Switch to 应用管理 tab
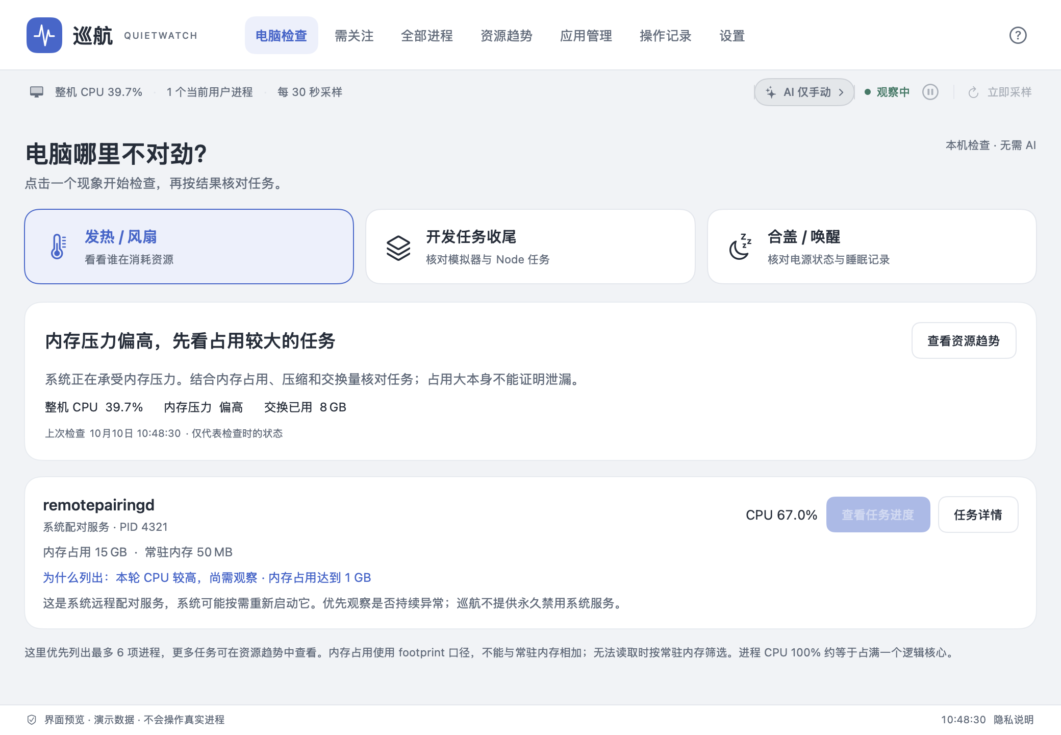This screenshot has width=1061, height=735. tap(586, 36)
